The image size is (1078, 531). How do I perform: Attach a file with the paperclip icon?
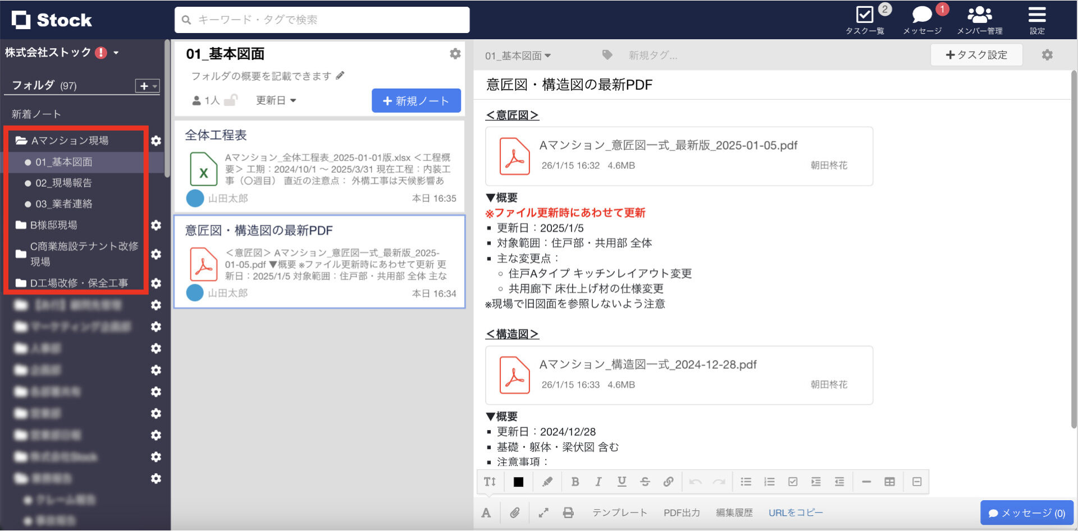coord(514,512)
